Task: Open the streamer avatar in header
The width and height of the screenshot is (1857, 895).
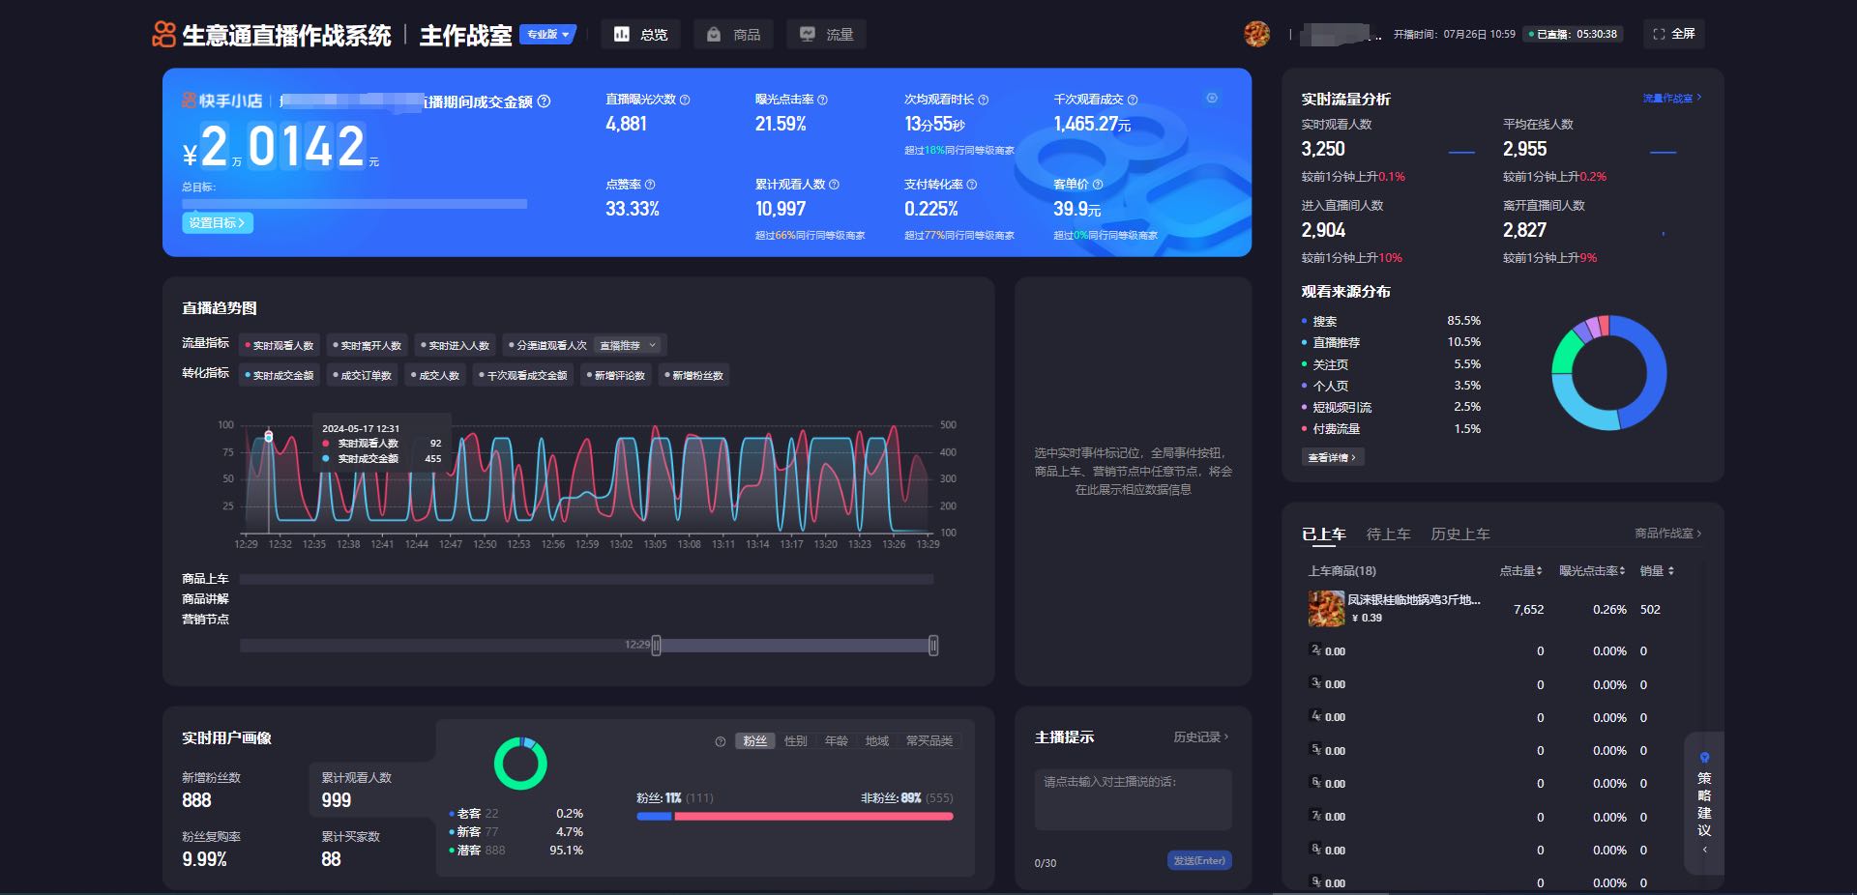Action: pyautogui.click(x=1256, y=34)
